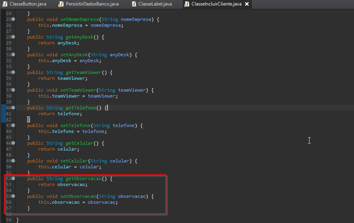The image size is (354, 223).
Task: Collapse the getTelefone method on line 40
Action: (x=13, y=107)
